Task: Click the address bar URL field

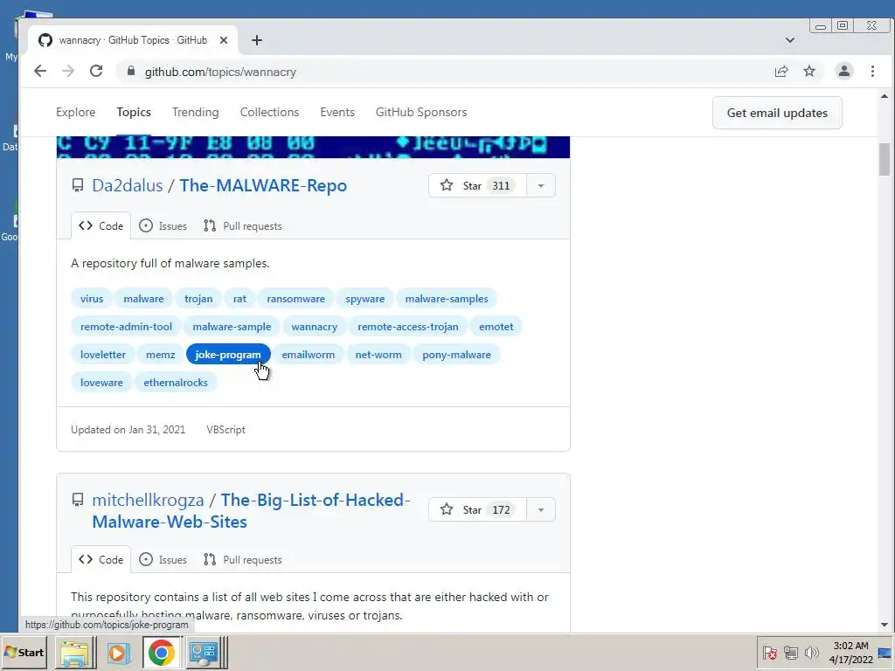Action: click(x=451, y=72)
